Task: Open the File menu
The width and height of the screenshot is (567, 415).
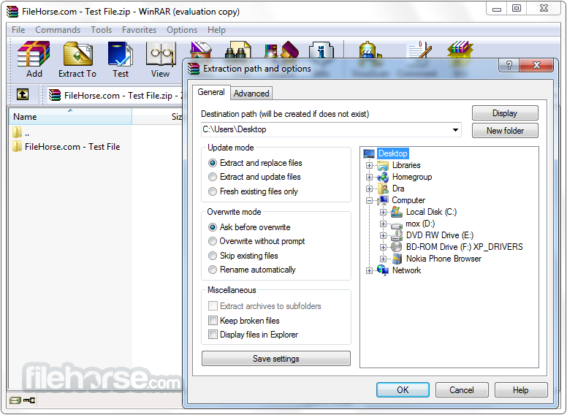Action: pos(18,30)
